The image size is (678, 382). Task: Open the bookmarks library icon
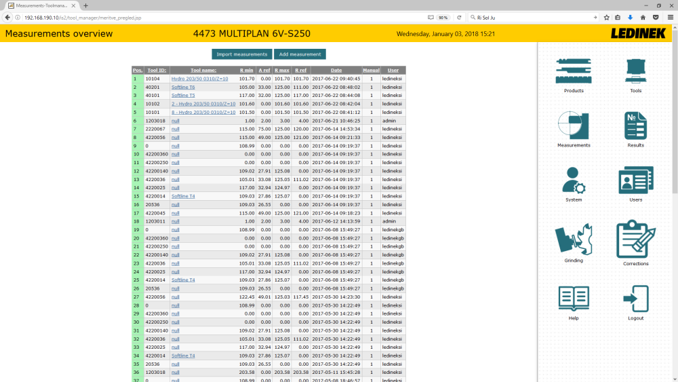[618, 18]
